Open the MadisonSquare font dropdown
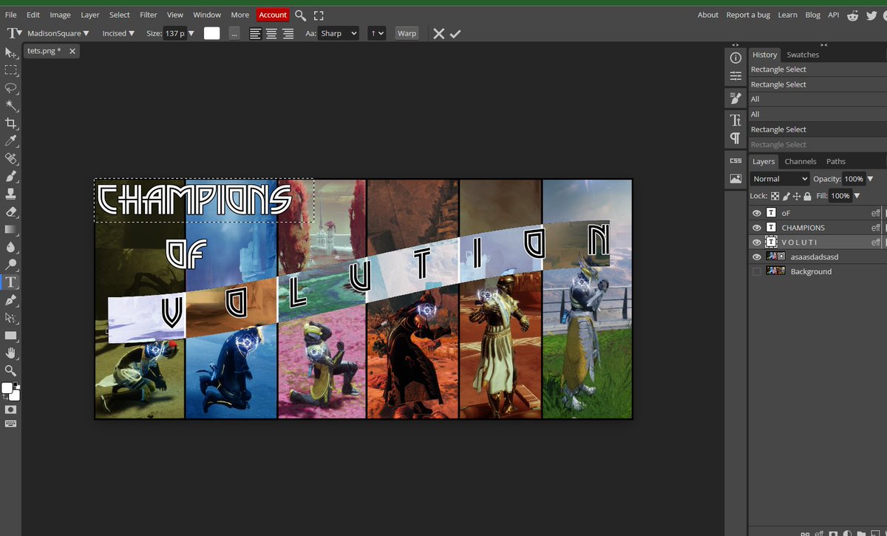 (x=58, y=33)
